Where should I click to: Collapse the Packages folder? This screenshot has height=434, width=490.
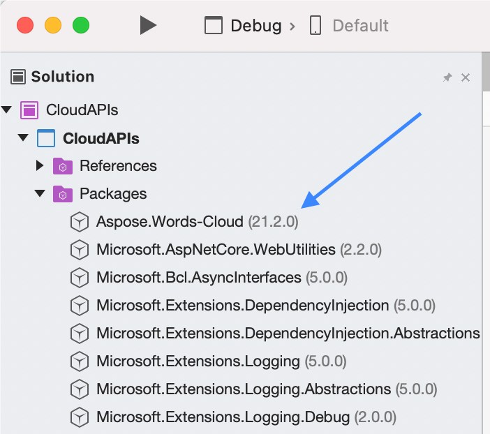click(x=40, y=193)
